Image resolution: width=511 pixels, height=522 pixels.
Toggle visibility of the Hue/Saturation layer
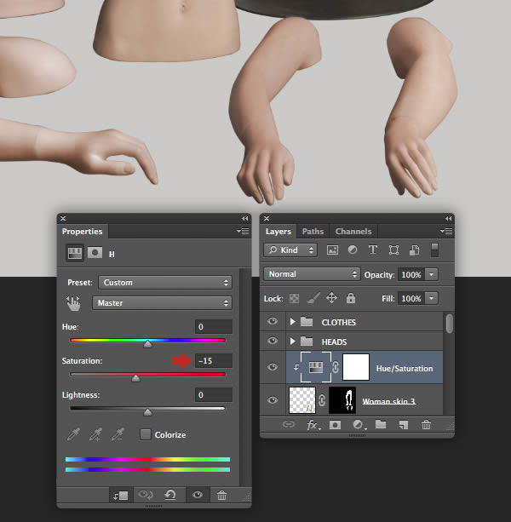273,368
